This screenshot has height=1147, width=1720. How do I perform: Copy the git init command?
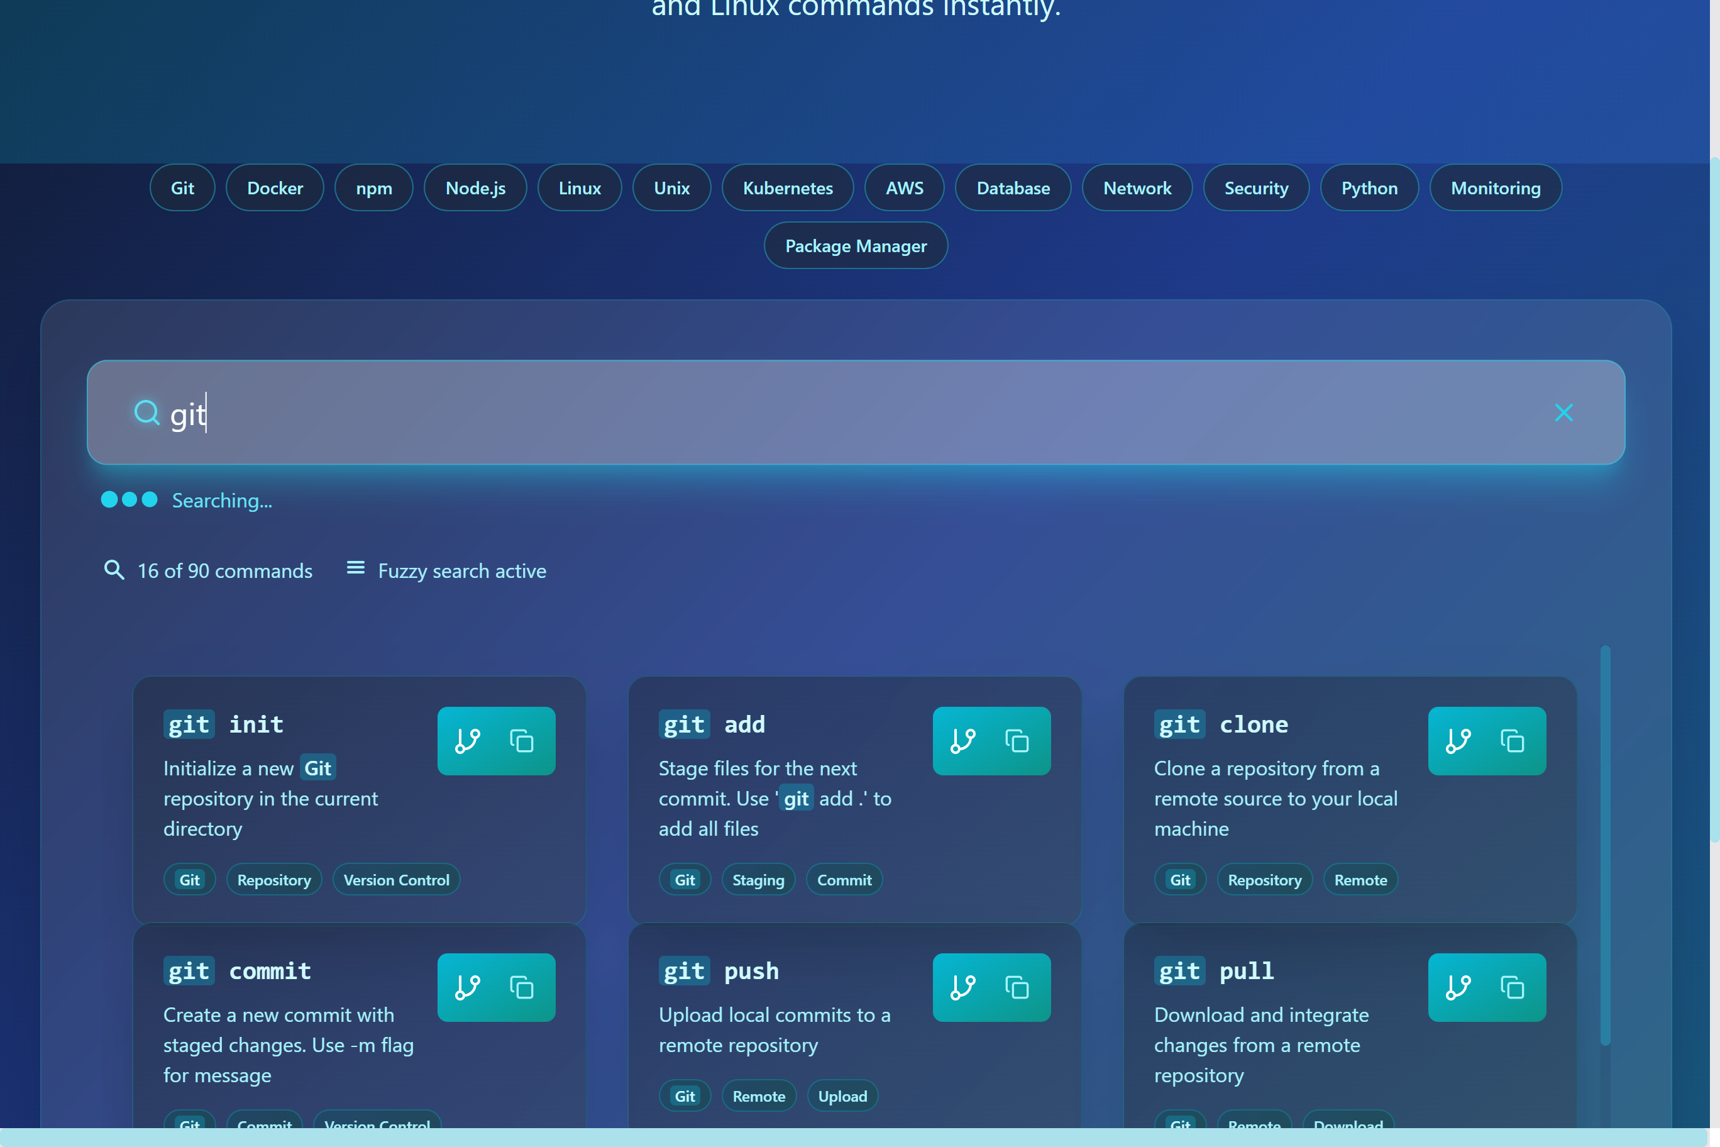[x=522, y=740]
